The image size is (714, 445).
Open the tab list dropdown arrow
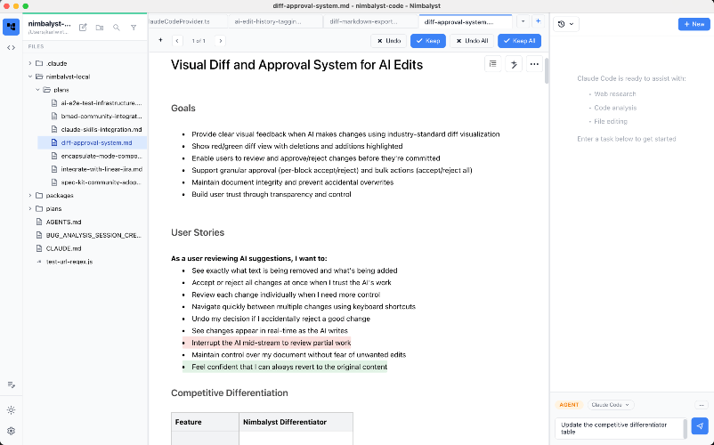coord(523,21)
